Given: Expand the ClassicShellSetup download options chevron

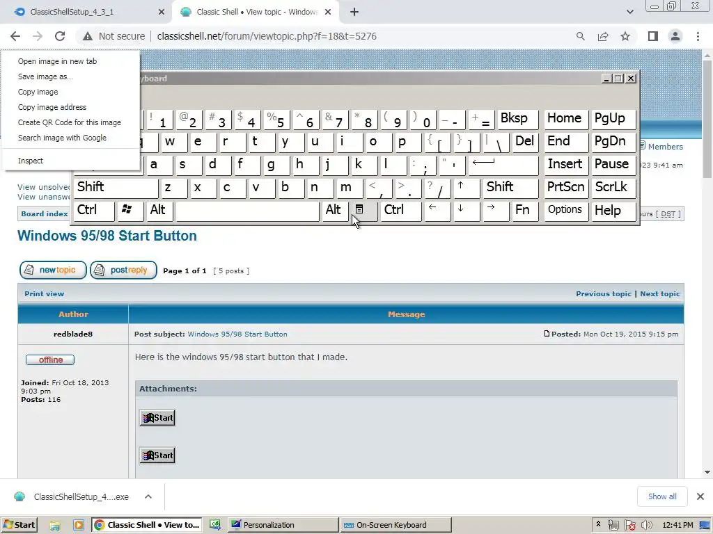Looking at the screenshot, I should pyautogui.click(x=148, y=496).
